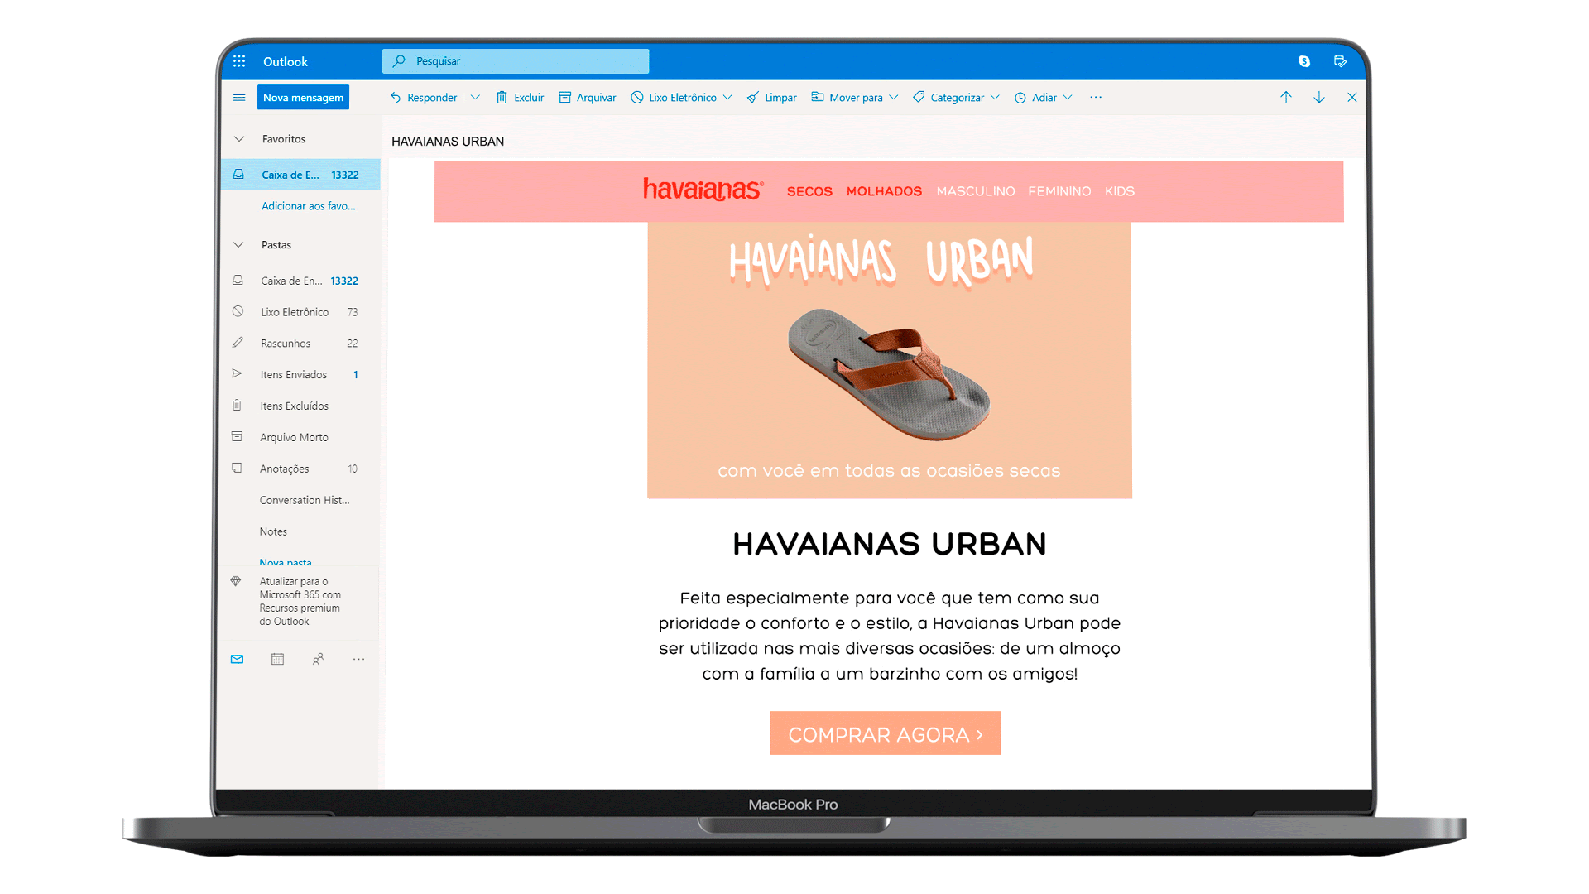Click FEMININO in Havaianas email menu
1589x894 pixels.
click(1059, 191)
